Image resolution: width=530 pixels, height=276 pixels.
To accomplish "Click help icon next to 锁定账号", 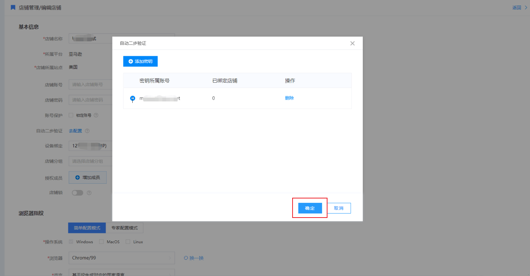I will pos(96,115).
